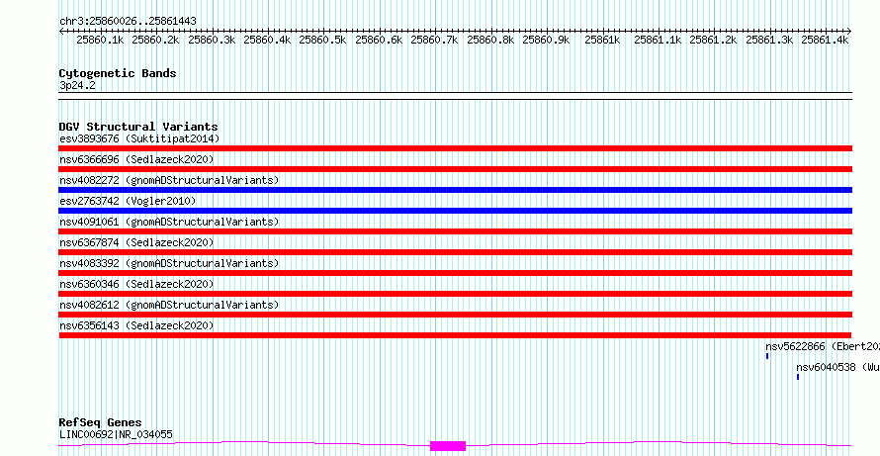Open nsv4083392 gnomAD variant label
880x456 pixels.
pyautogui.click(x=169, y=263)
